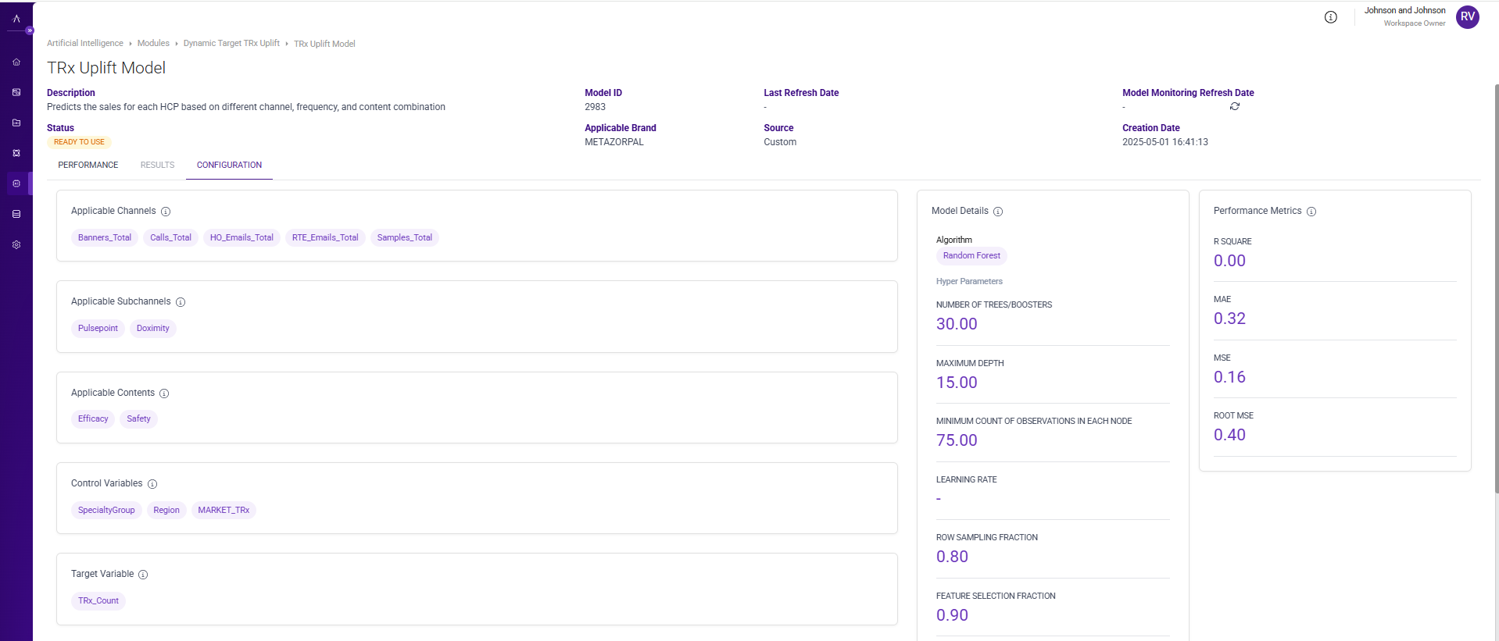Open the database icon in sidebar
The height and width of the screenshot is (641, 1499).
[16, 214]
